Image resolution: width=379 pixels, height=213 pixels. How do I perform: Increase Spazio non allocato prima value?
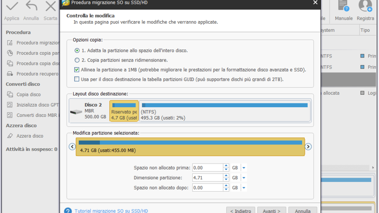[x=226, y=166]
